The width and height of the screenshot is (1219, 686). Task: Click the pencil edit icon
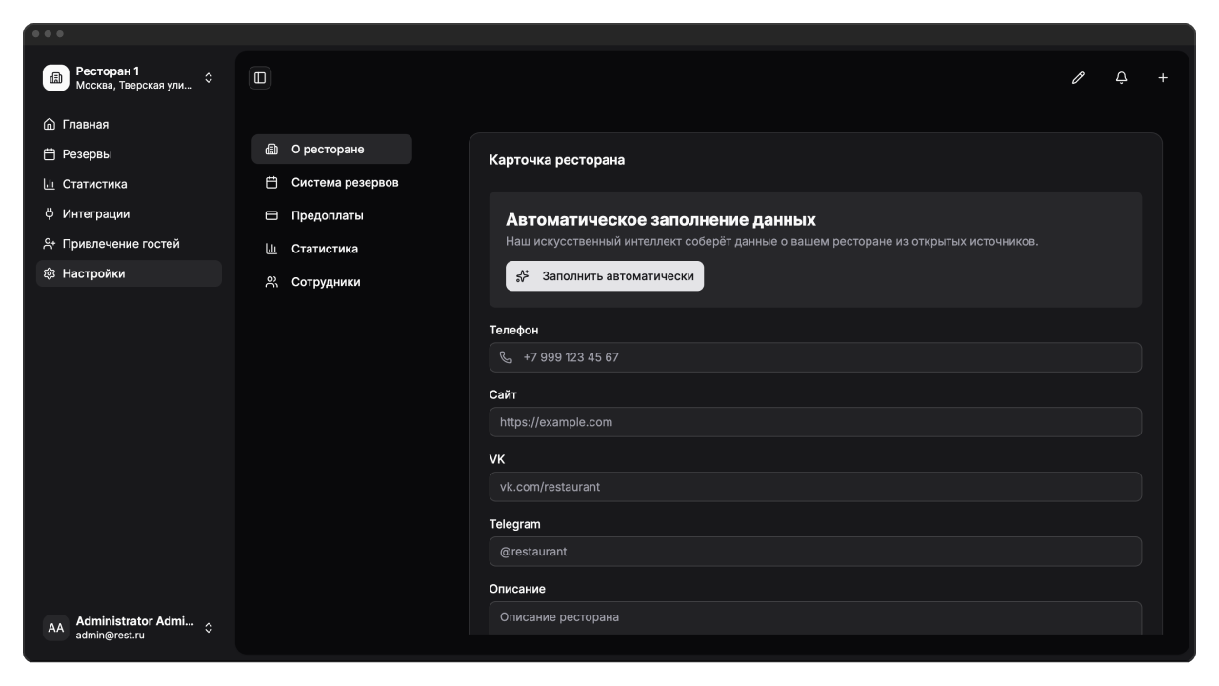[x=1078, y=78]
